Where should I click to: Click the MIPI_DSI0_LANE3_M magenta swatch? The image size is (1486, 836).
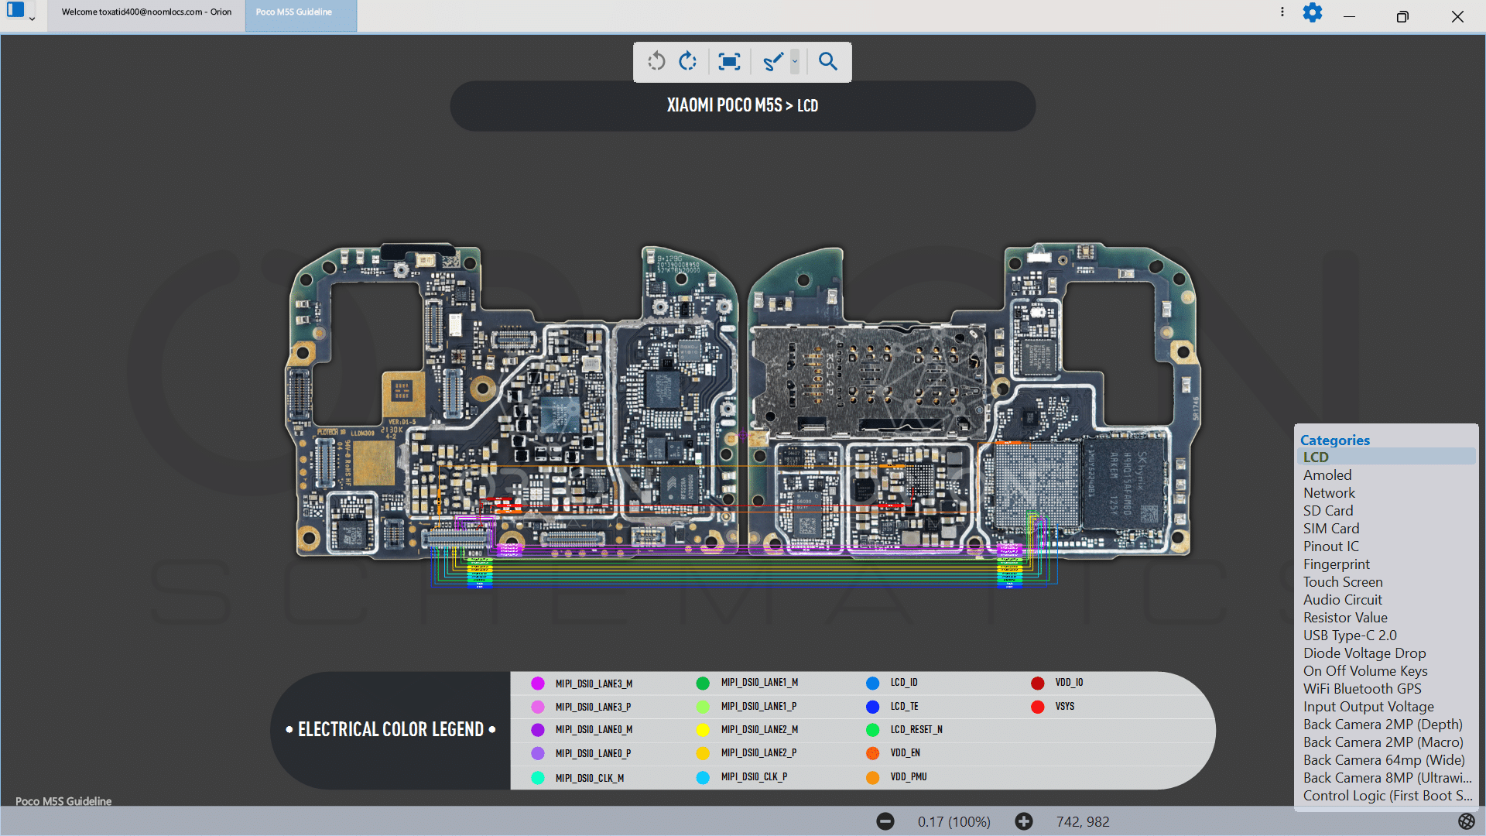(538, 684)
